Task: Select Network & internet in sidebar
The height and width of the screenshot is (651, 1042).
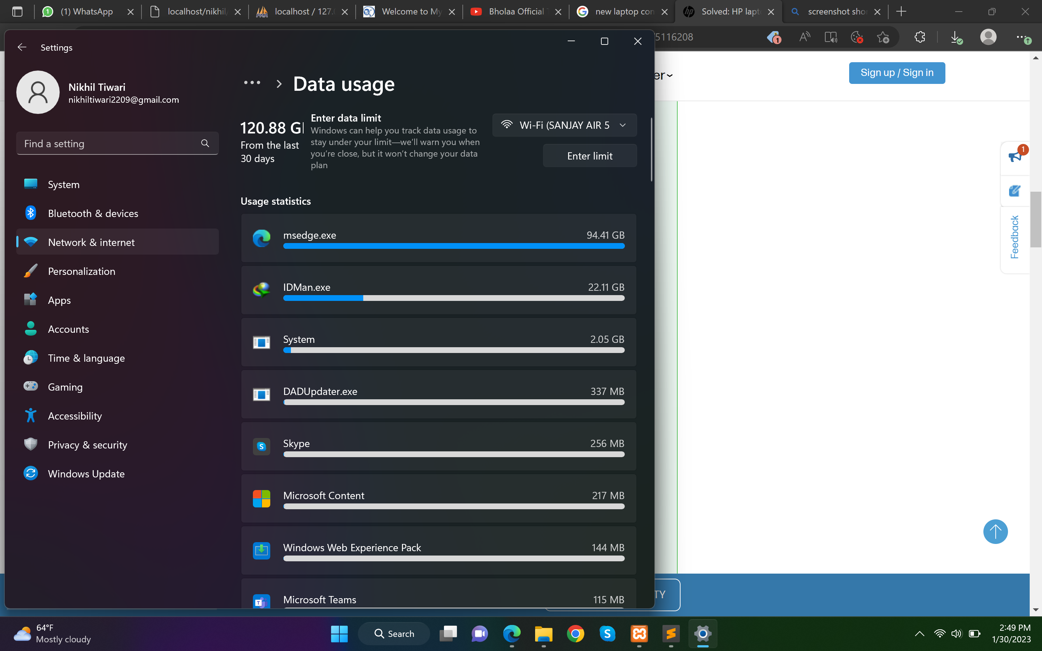Action: pyautogui.click(x=117, y=242)
